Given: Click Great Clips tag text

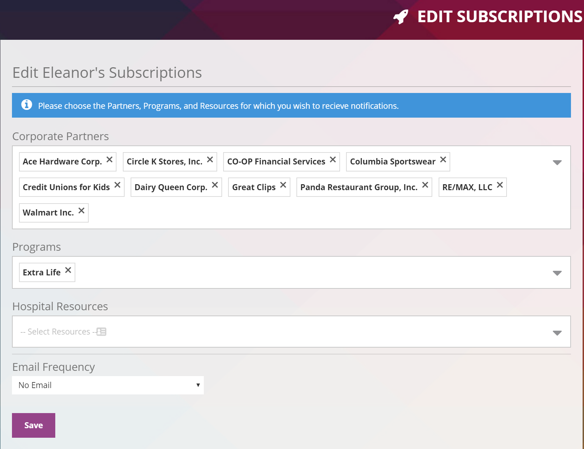Looking at the screenshot, I should click(x=254, y=187).
